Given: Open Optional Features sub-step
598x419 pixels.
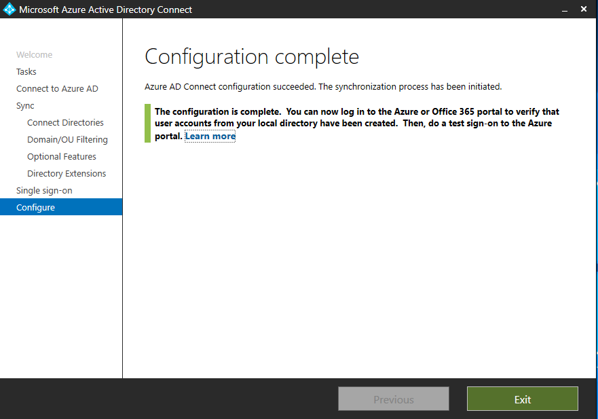Looking at the screenshot, I should (61, 156).
